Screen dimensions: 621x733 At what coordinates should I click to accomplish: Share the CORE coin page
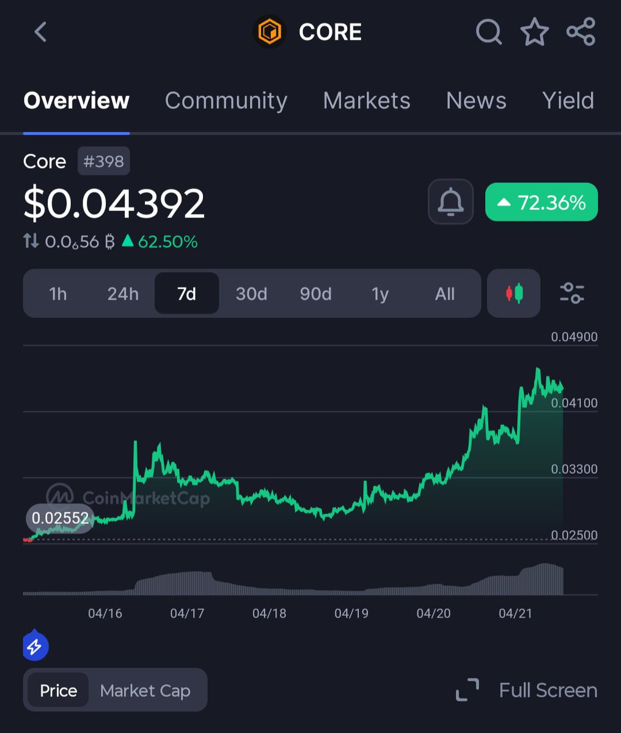pyautogui.click(x=580, y=33)
